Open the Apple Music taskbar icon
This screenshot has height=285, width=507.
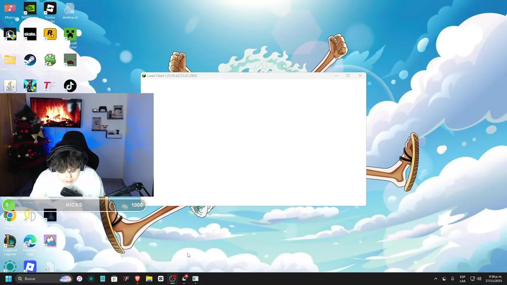click(80, 279)
